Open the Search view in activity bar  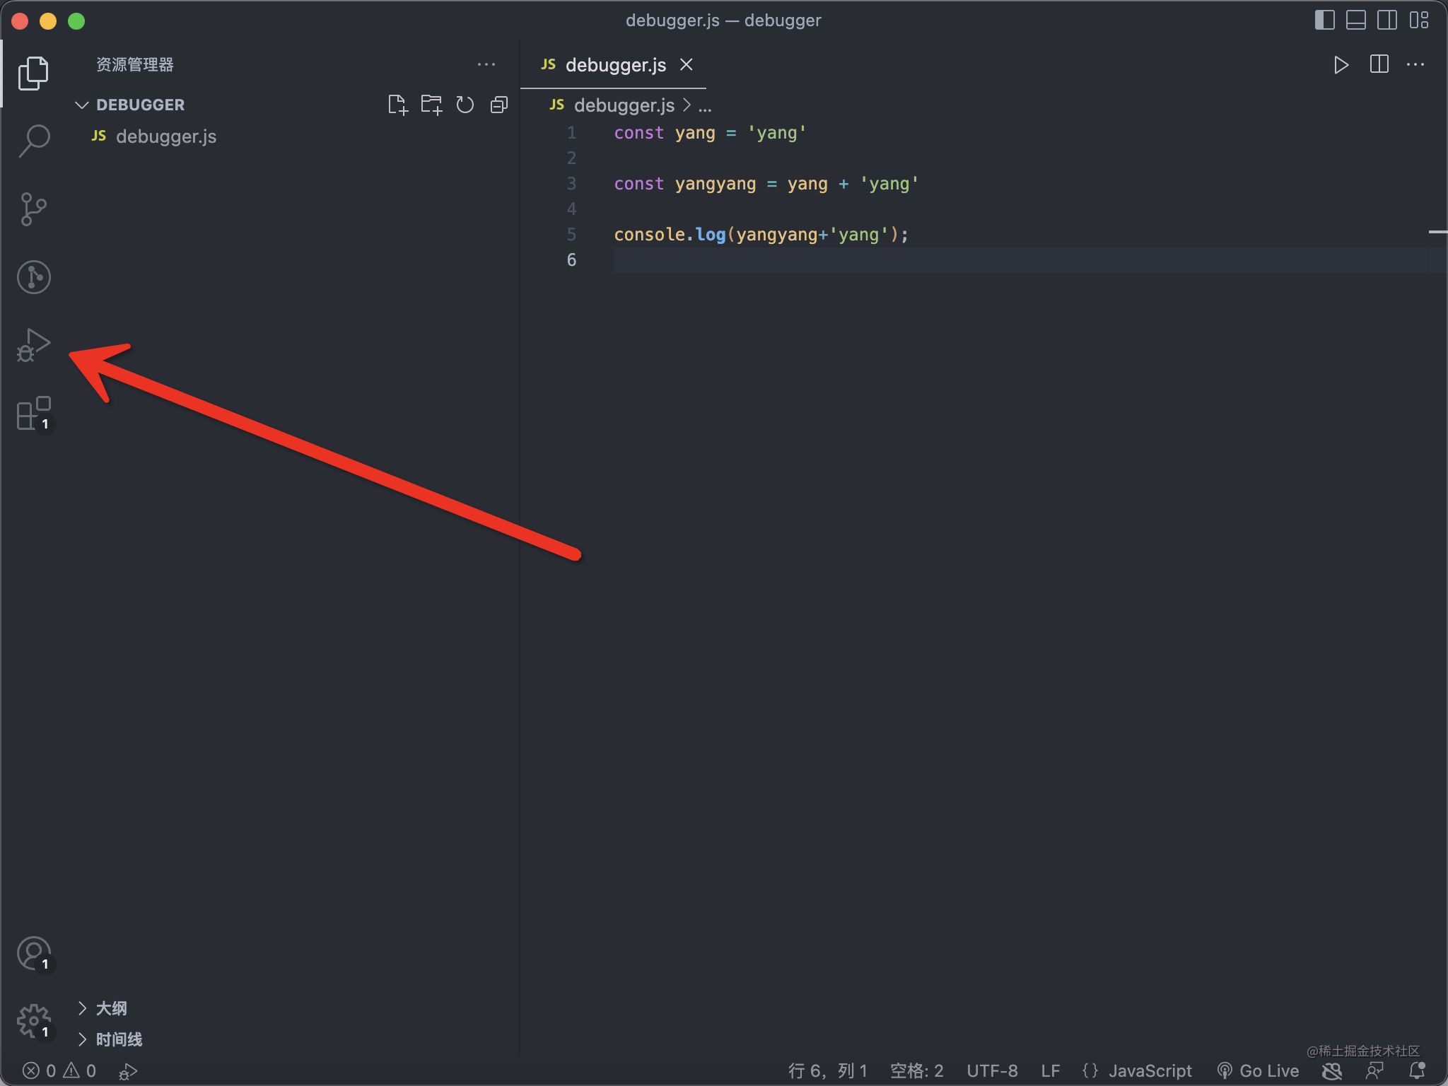pyautogui.click(x=33, y=140)
